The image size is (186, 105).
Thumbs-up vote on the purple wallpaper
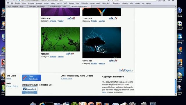[x=69, y=18]
